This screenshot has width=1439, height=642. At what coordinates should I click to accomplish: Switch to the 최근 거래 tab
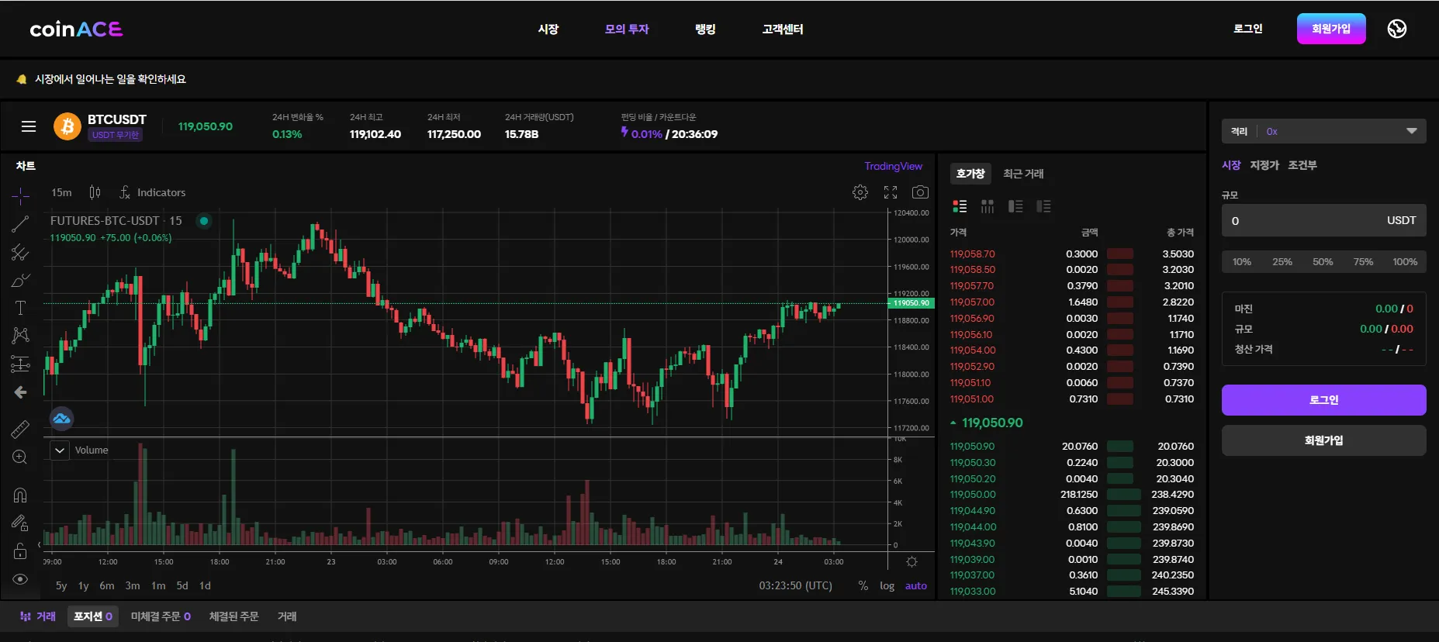(x=1023, y=174)
